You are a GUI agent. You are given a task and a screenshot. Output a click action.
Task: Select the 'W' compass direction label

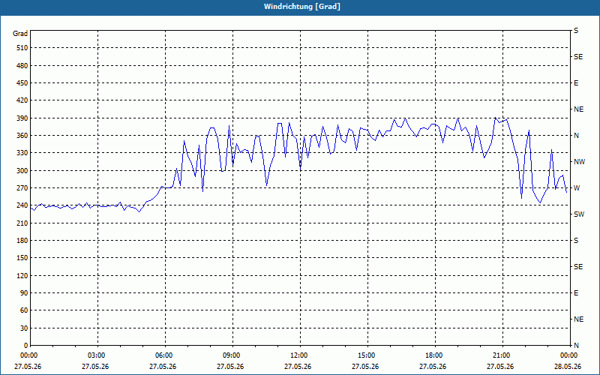pos(577,188)
